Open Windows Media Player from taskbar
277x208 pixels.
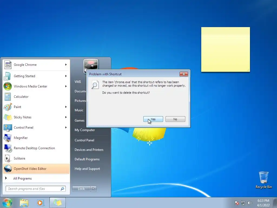(x=41, y=203)
